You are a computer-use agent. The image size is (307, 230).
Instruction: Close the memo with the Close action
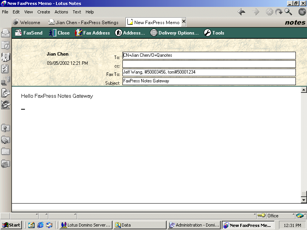point(59,33)
